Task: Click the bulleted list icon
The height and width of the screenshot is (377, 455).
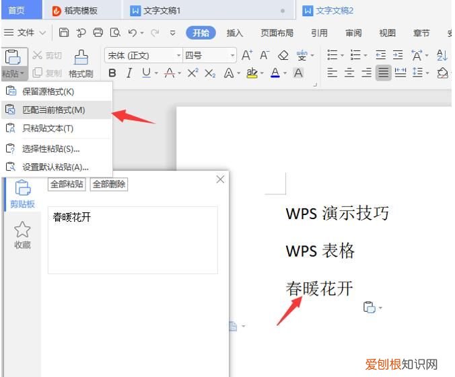Action: coord(332,55)
